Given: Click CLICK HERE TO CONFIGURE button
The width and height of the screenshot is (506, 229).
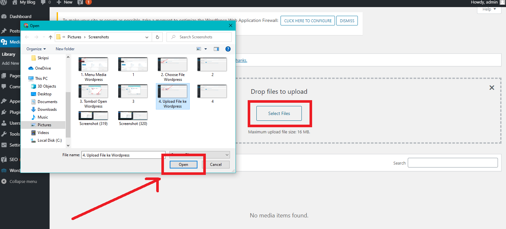Looking at the screenshot, I should point(308,21).
